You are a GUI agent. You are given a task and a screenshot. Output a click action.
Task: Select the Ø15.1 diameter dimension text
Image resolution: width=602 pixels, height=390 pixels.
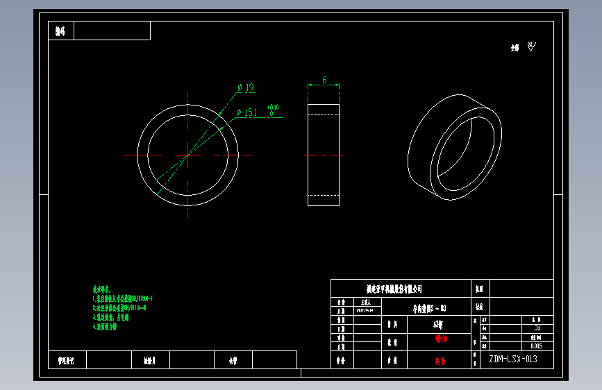(246, 112)
